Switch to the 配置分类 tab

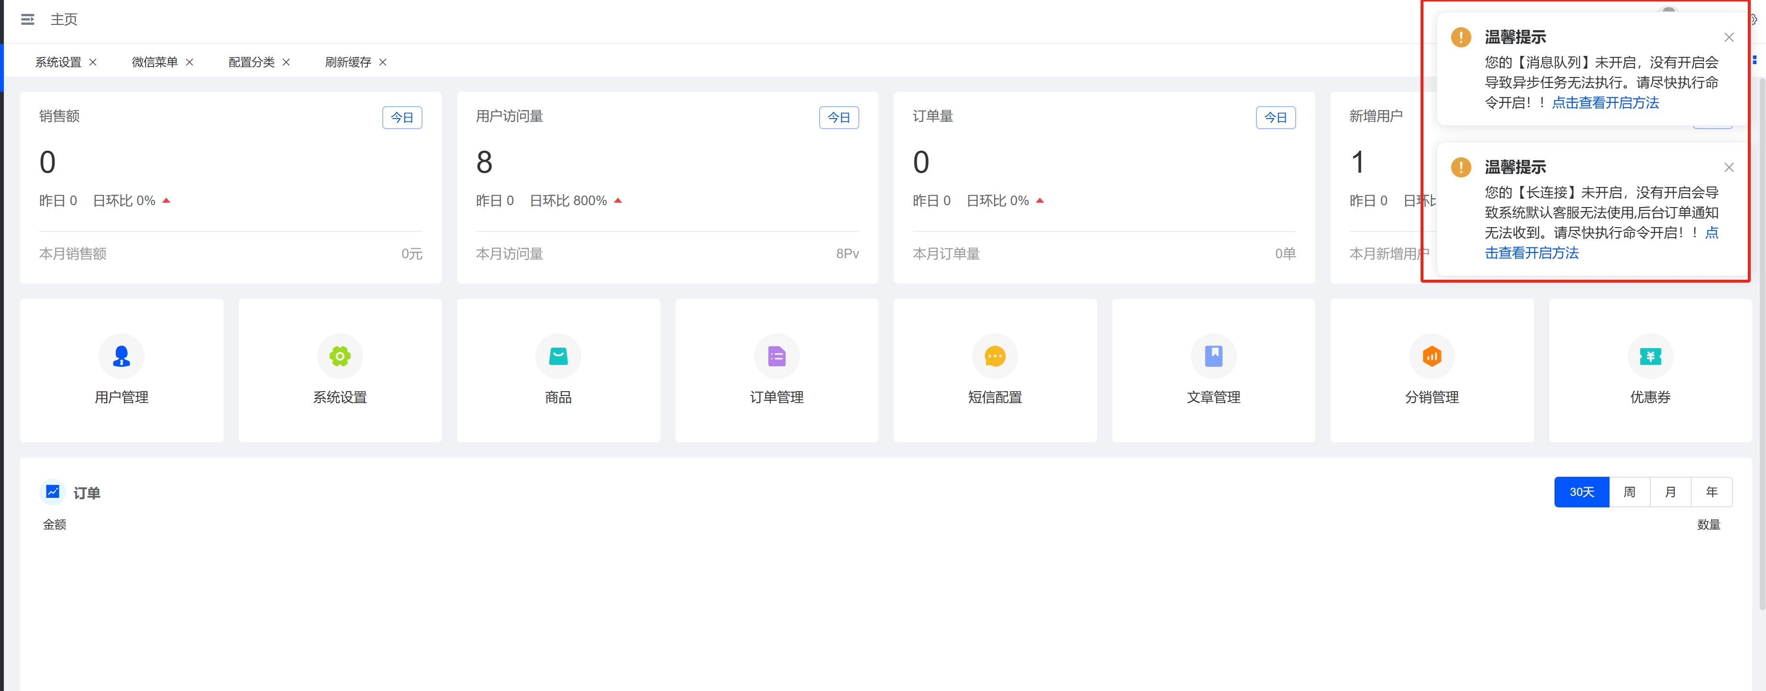(x=252, y=62)
